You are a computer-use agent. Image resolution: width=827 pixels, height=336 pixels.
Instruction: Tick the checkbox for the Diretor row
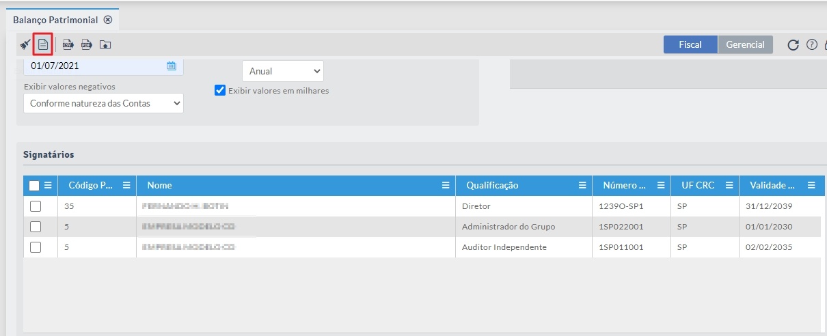[x=36, y=206]
